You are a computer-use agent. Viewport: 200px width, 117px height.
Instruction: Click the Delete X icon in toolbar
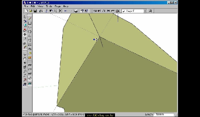pos(60,11)
